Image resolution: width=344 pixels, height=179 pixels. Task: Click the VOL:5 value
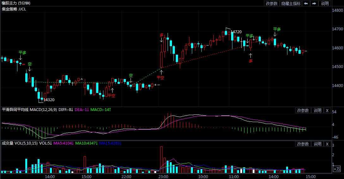tap(46, 143)
